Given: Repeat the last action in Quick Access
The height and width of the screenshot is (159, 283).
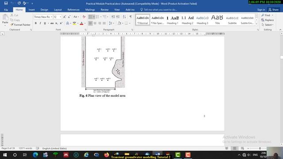Looking at the screenshot, I should (x=19, y=3).
